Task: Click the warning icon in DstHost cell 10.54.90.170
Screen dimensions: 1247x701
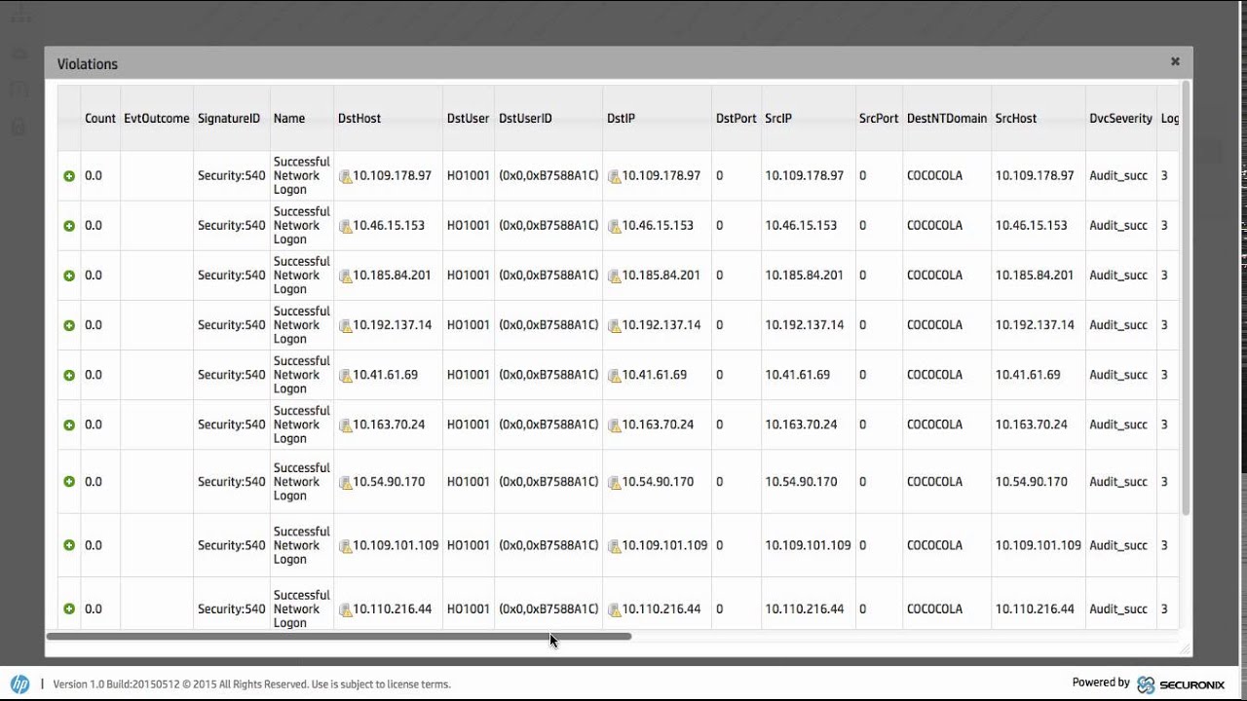Action: click(345, 482)
